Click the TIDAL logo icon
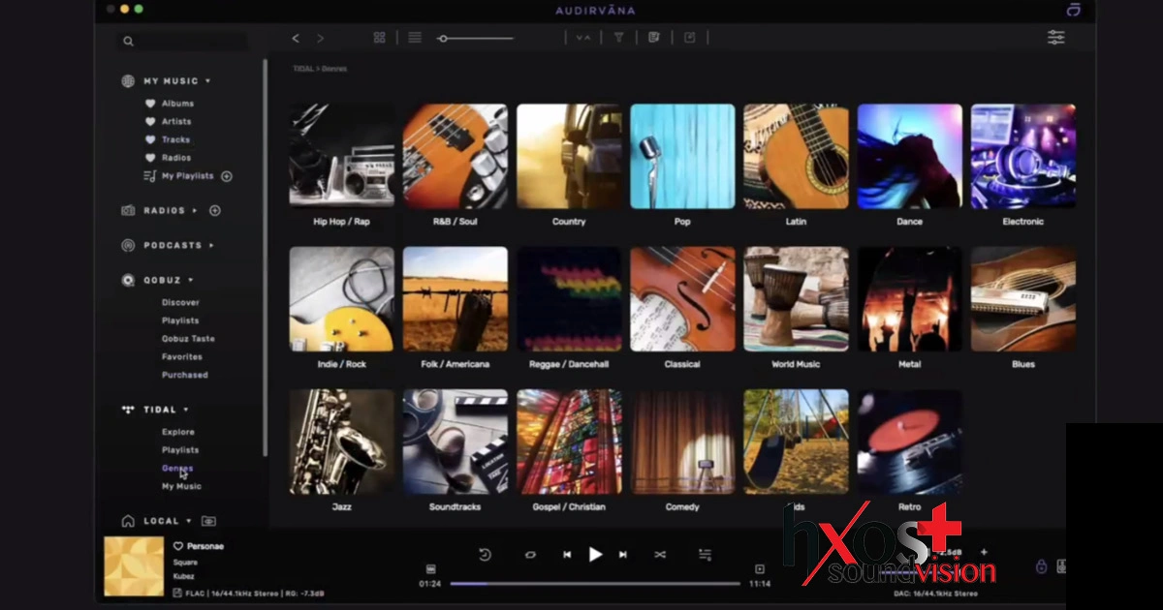Screen dimensions: 1163x610 128,410
